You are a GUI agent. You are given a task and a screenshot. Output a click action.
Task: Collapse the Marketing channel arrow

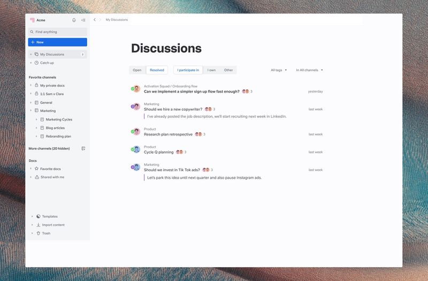pos(31,111)
